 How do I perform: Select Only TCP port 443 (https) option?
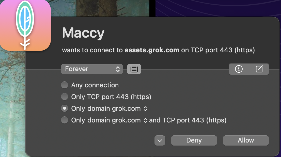pyautogui.click(x=65, y=97)
